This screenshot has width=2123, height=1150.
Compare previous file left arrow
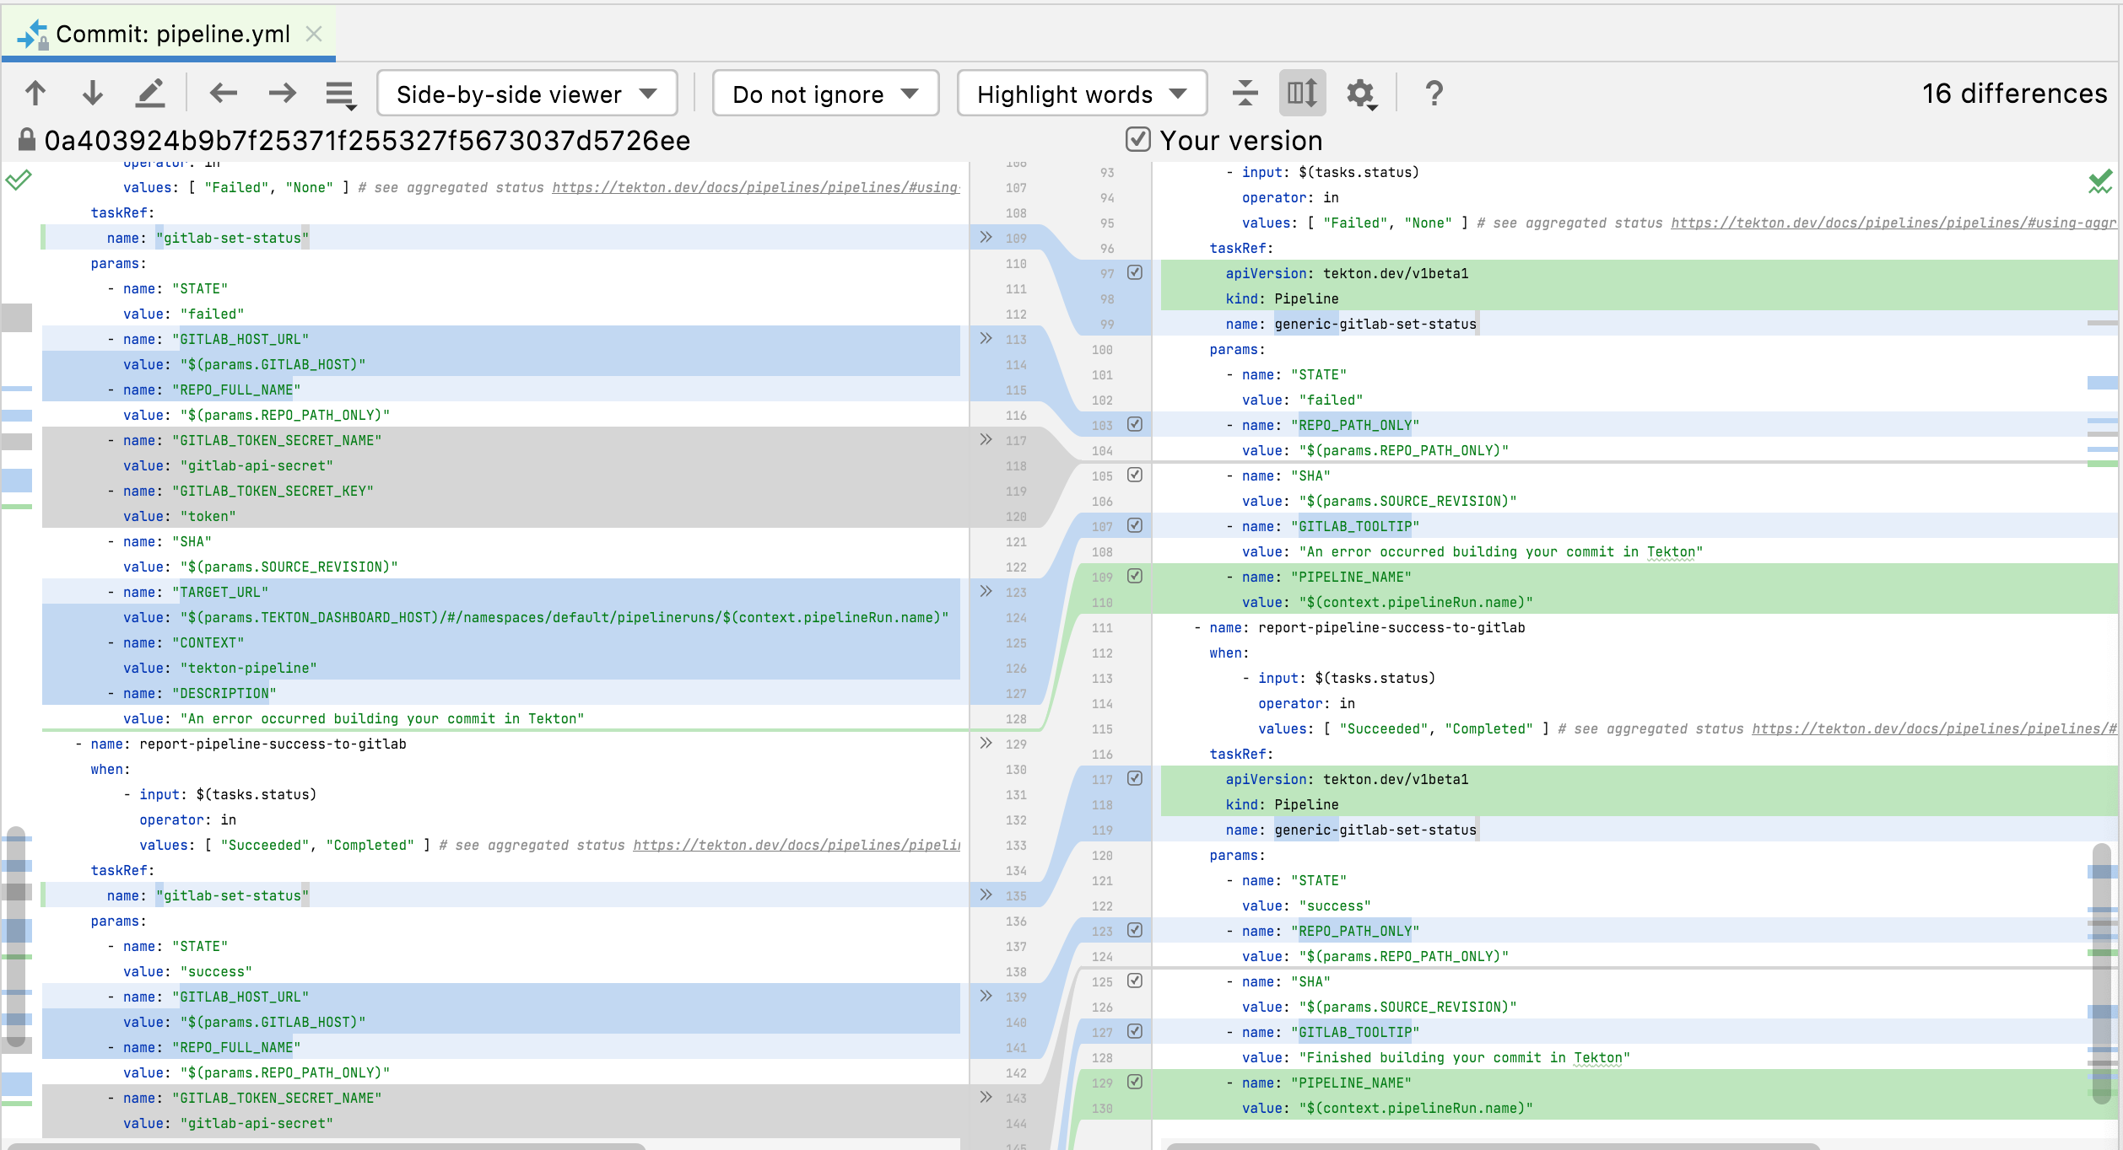[x=224, y=94]
